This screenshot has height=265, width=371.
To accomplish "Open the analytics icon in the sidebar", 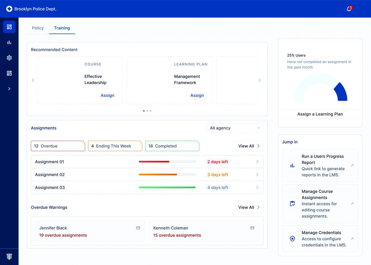I will (x=9, y=42).
